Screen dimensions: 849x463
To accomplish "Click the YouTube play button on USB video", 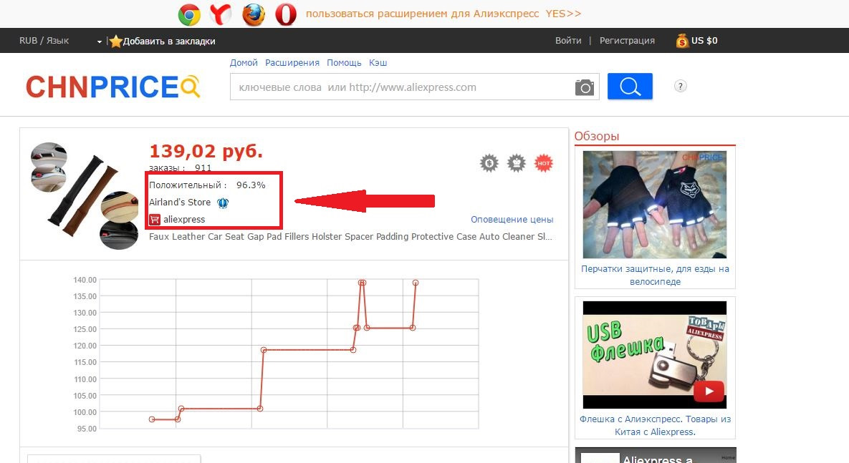I will 709,391.
